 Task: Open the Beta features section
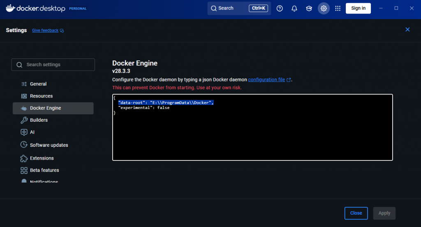point(44,170)
